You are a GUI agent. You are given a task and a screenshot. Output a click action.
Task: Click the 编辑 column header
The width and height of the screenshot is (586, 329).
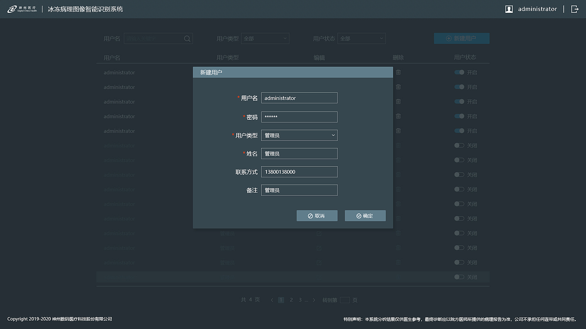(319, 58)
